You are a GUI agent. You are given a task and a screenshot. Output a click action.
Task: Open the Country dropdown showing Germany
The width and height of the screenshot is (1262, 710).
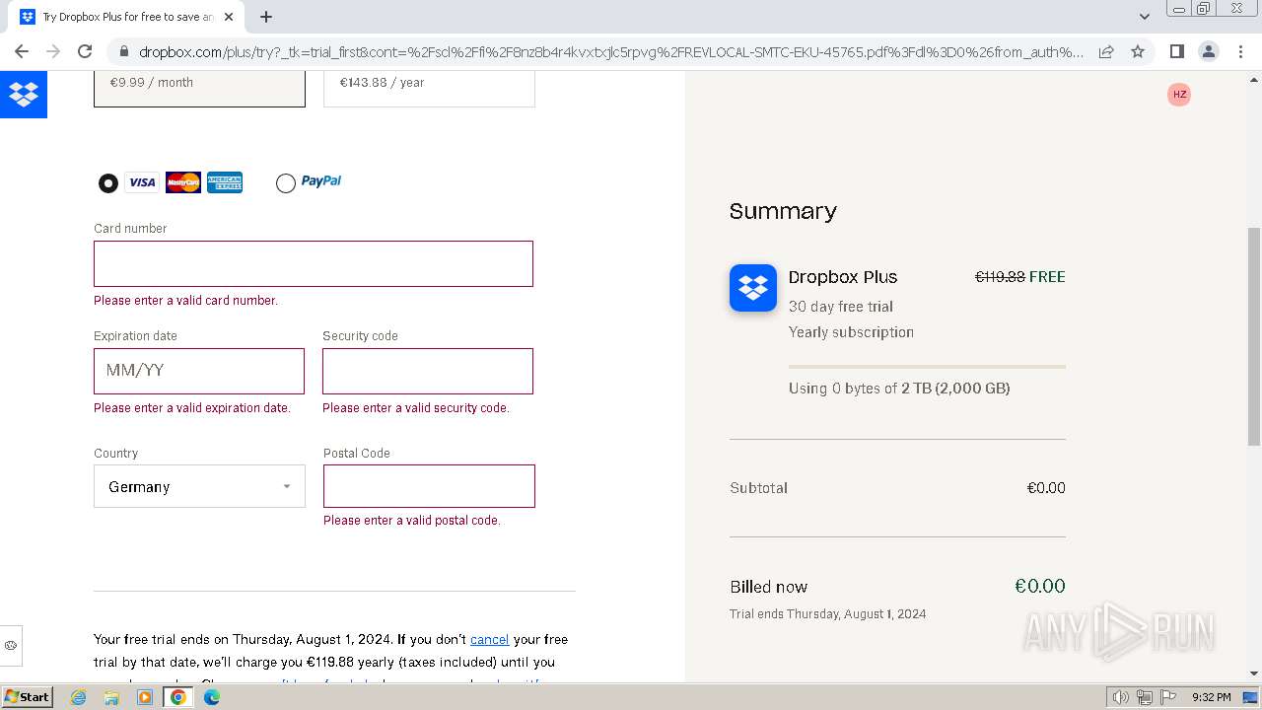pyautogui.click(x=199, y=486)
